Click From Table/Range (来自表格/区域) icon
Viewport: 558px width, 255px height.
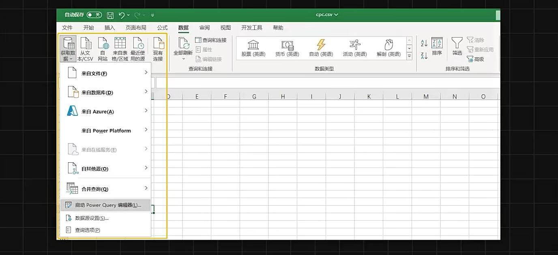[x=120, y=49]
